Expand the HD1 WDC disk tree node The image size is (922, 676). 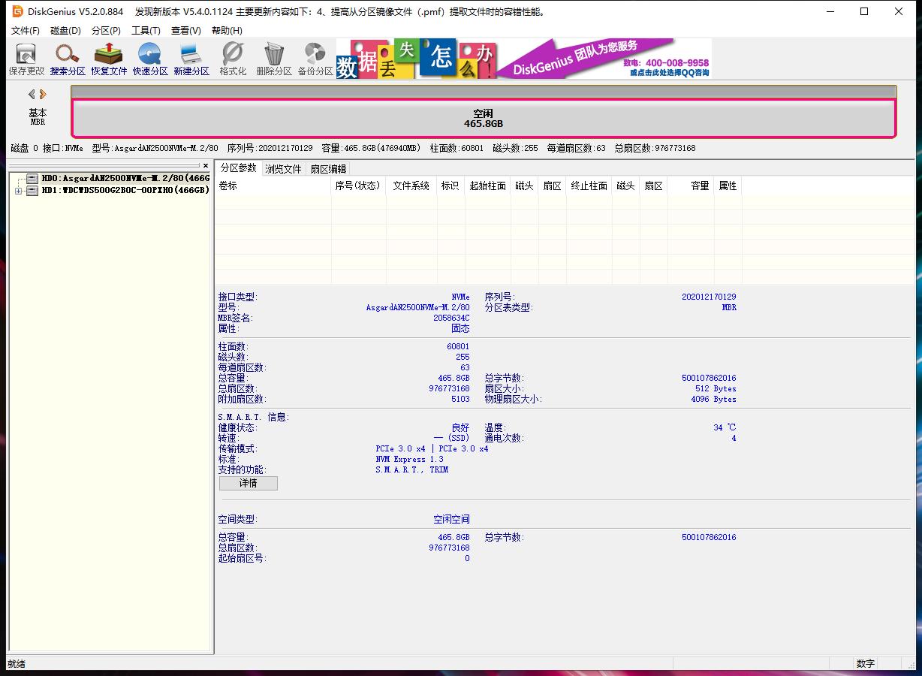18,191
